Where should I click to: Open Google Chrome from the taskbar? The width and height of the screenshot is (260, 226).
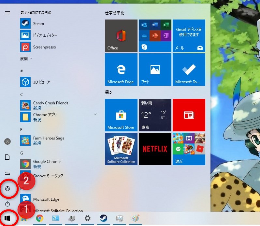40,218
